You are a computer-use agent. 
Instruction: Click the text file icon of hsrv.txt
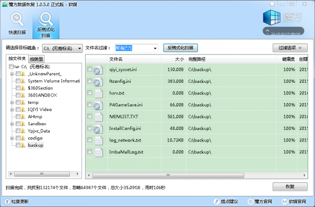tap(99, 93)
